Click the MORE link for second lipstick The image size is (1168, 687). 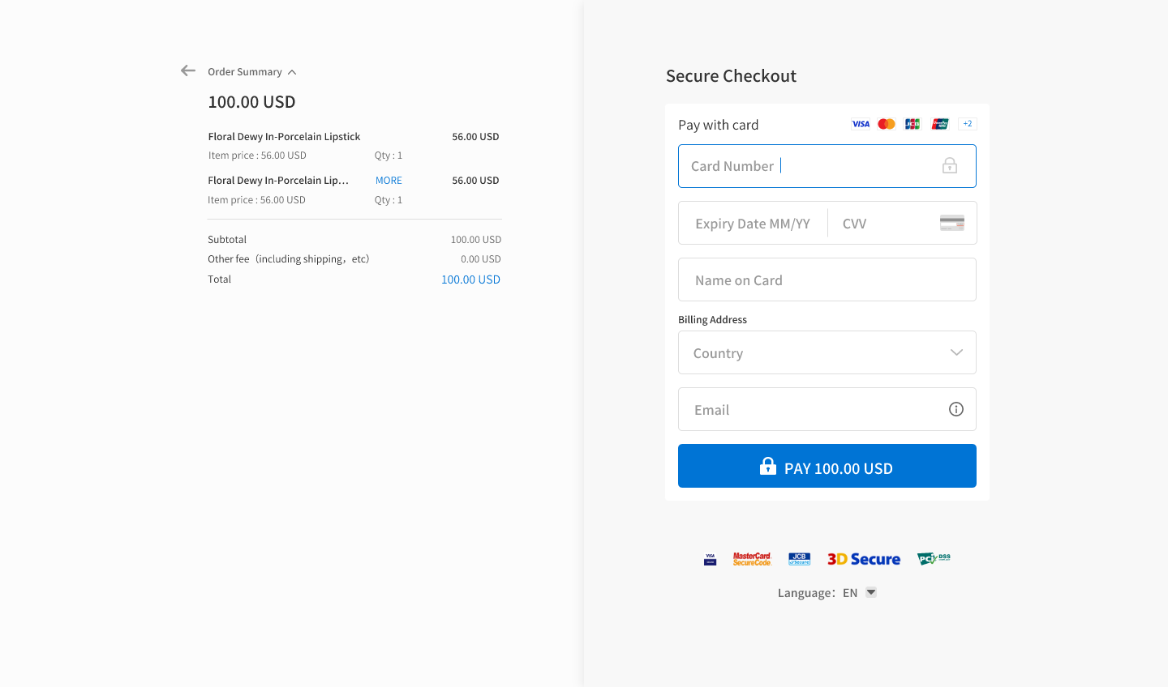(x=389, y=181)
